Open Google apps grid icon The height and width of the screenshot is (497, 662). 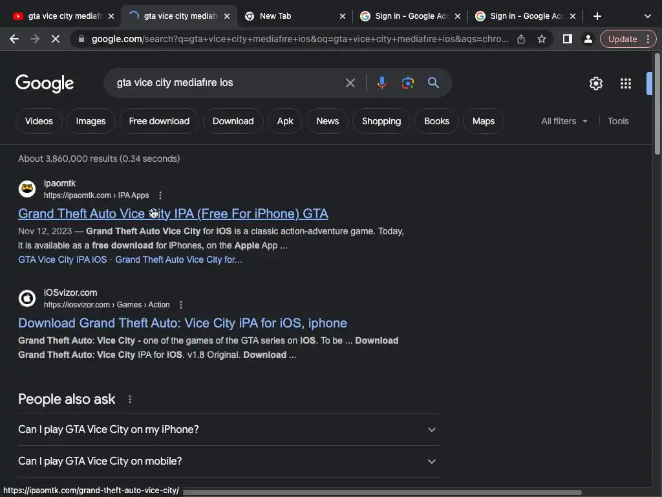pos(626,83)
